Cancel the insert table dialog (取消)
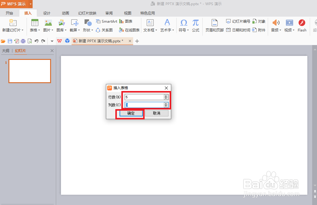The width and height of the screenshot is (317, 205). point(157,113)
